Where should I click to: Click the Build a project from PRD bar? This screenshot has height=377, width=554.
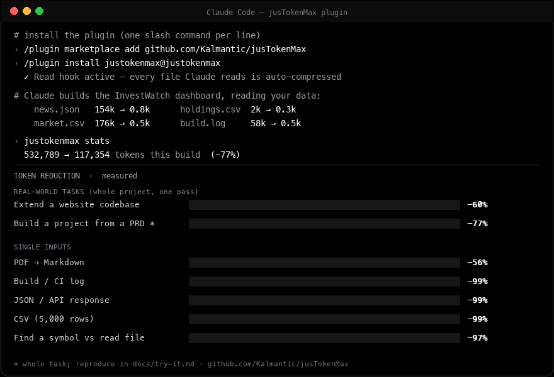coord(324,224)
